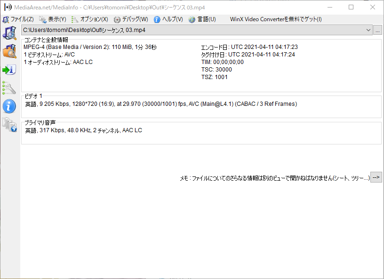Open the オプション(X) menu
Viewport: 384px width, 279px height.
(x=89, y=19)
